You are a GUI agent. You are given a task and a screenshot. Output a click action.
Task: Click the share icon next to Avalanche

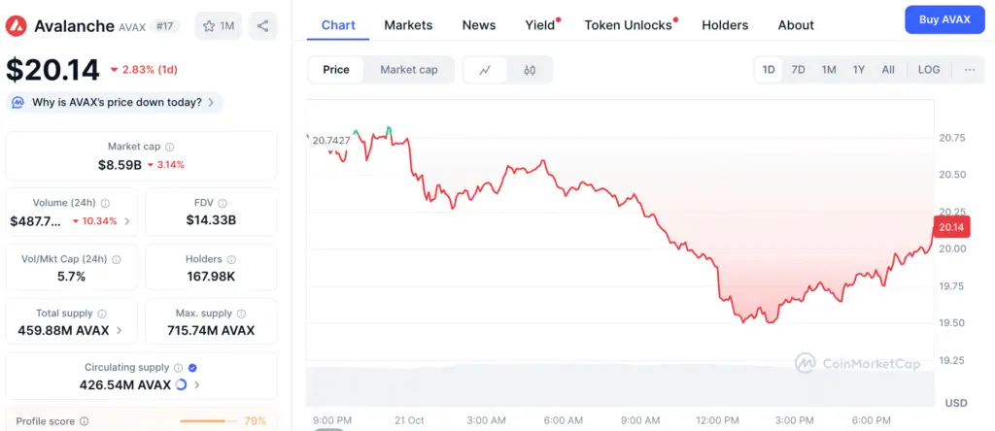pos(263,26)
